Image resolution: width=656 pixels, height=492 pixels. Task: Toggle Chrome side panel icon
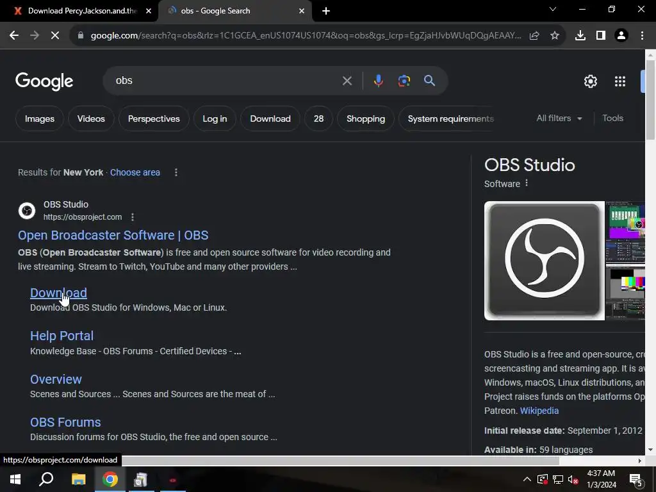pyautogui.click(x=601, y=36)
